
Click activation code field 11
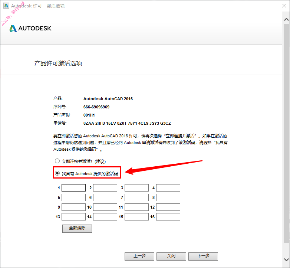[x=137, y=207]
